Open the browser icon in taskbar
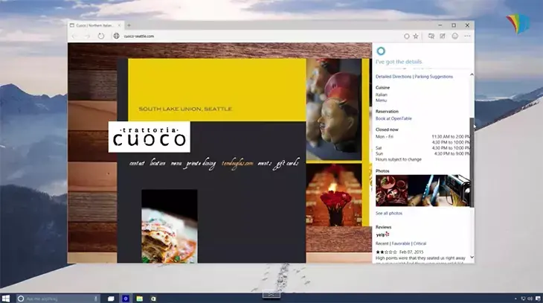The image size is (543, 303). 126,299
